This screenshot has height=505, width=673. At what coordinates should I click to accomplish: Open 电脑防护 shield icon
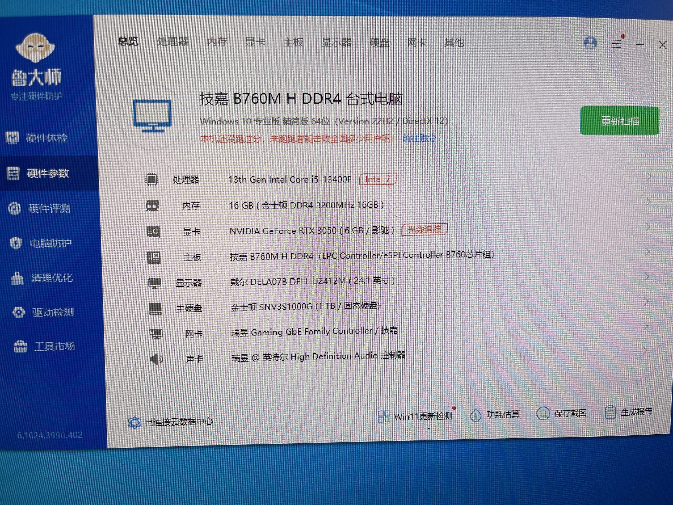coord(16,243)
